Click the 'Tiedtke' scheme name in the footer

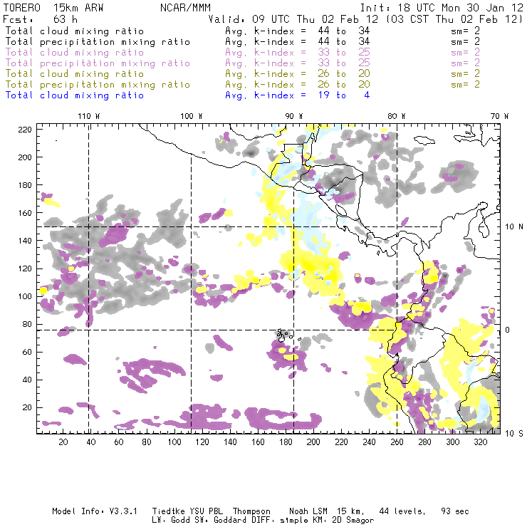168,511
